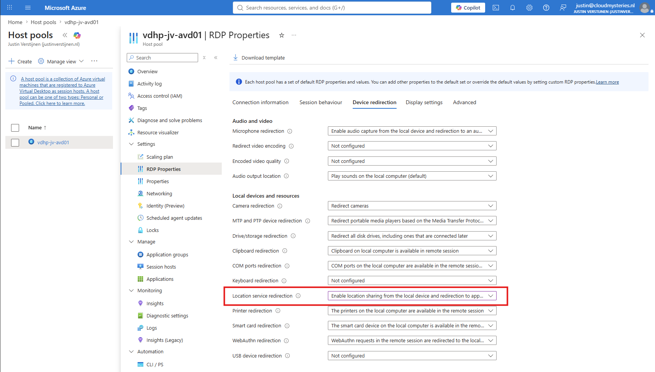This screenshot has width=655, height=372.
Task: Open the Microphone redirection dropdown
Action: [x=412, y=131]
